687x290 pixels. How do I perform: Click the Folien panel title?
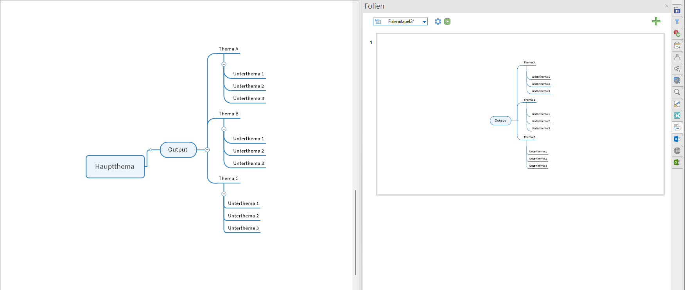tap(374, 6)
